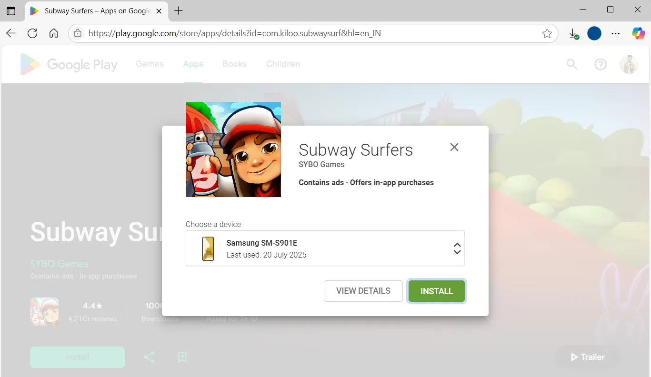Reload the current page
Viewport: 651px width, 377px height.
pyautogui.click(x=32, y=33)
